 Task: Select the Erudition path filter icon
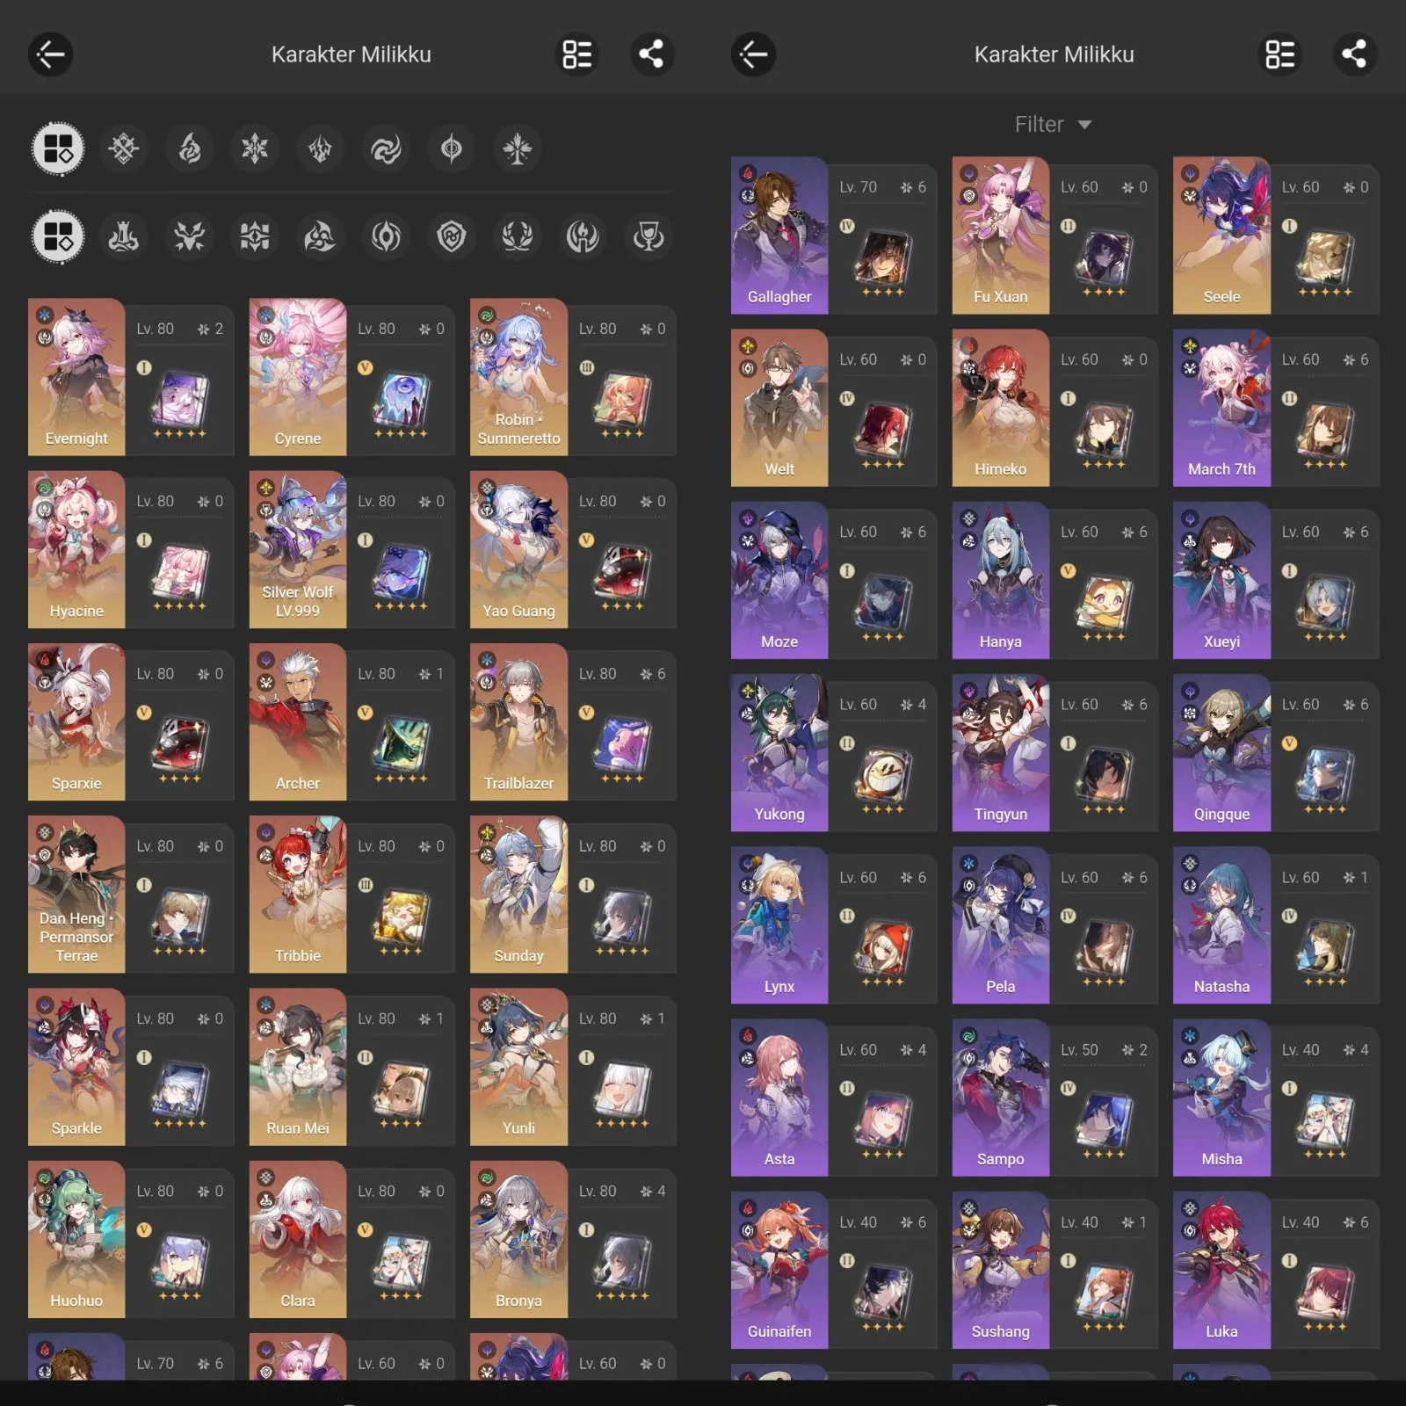(x=255, y=236)
